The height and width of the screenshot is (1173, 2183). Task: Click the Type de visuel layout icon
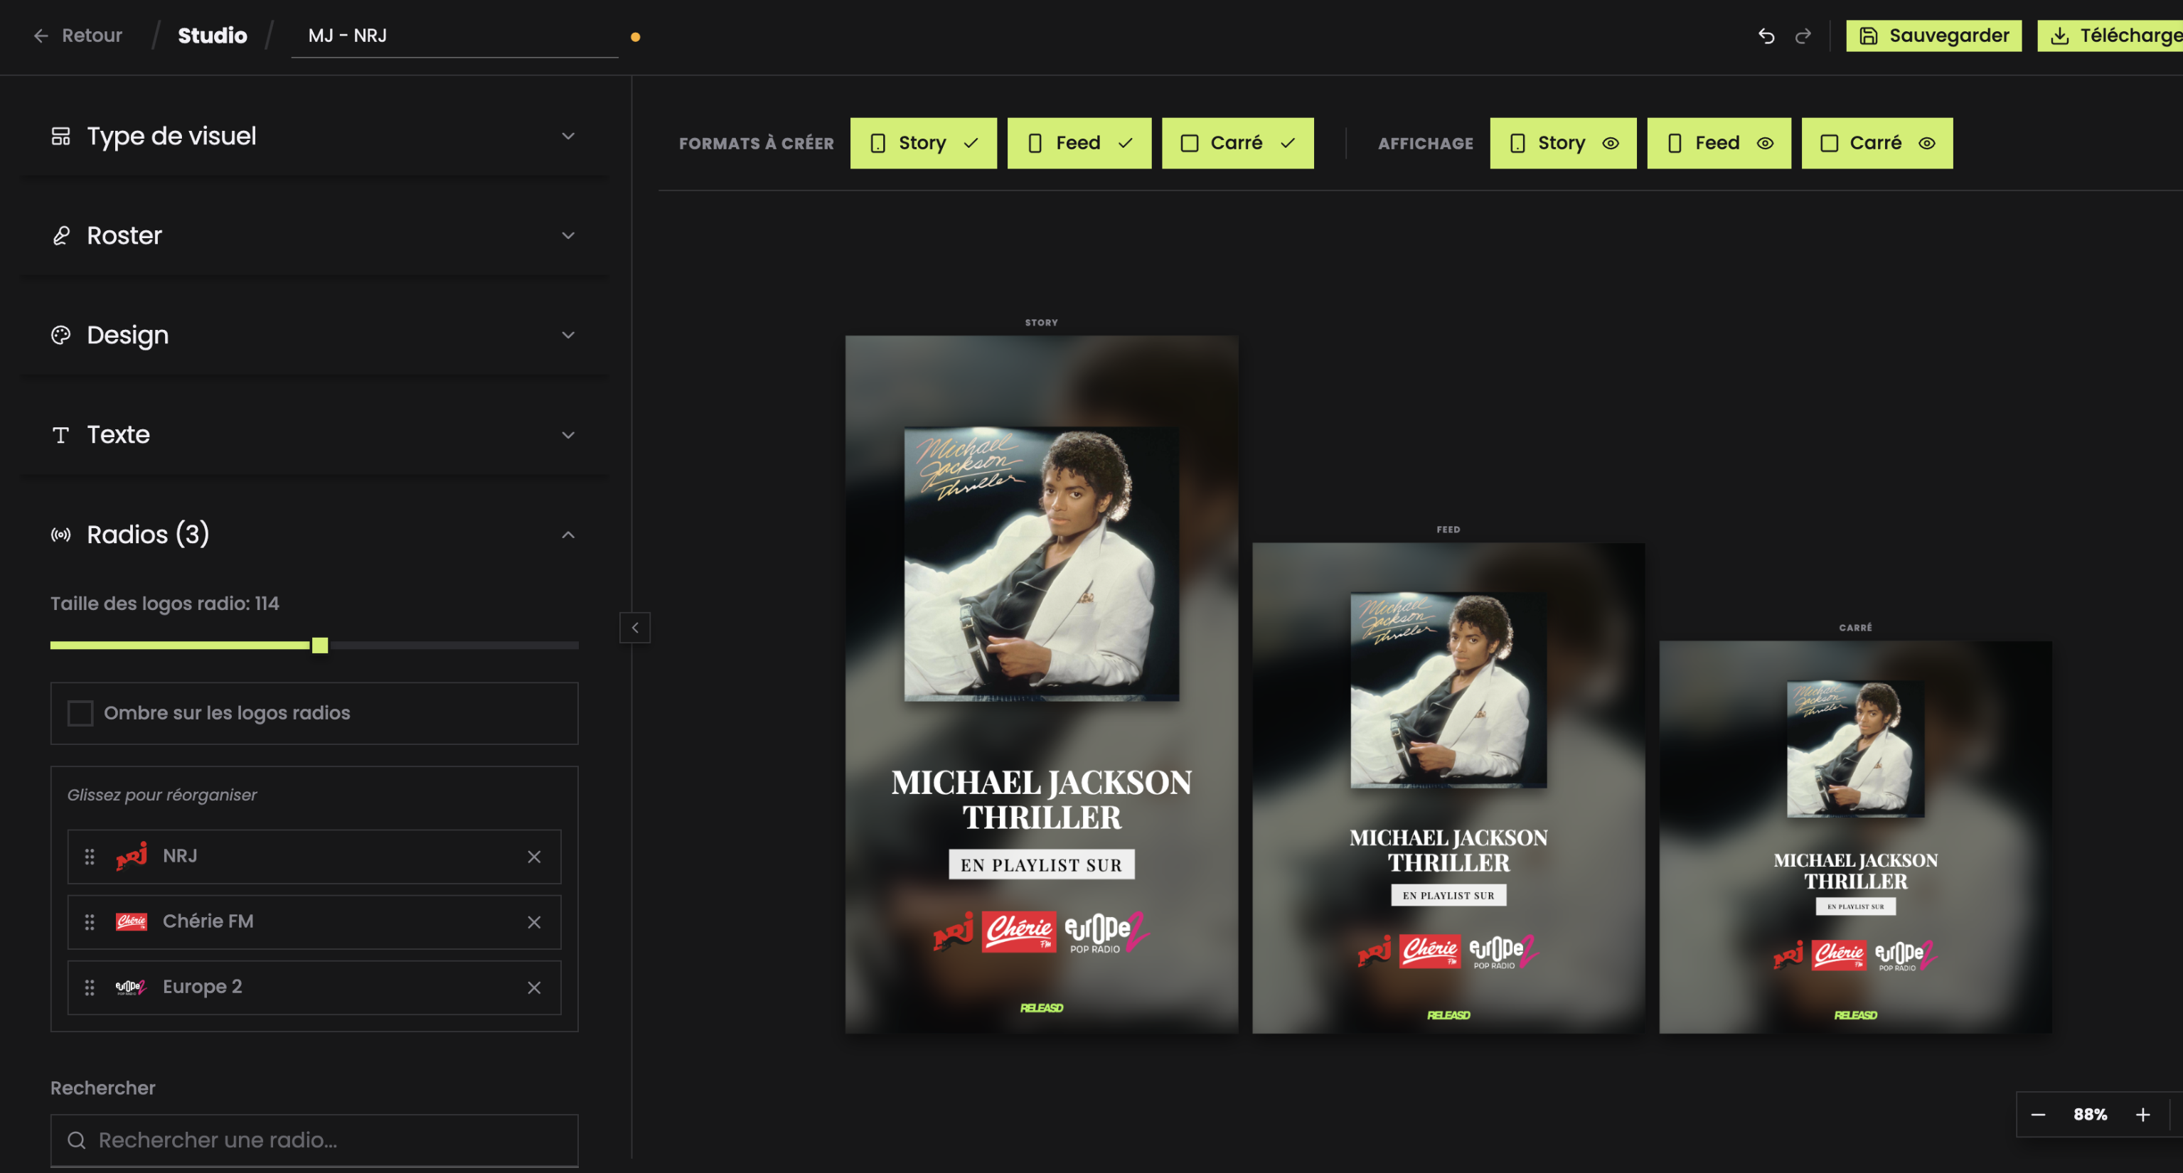pyautogui.click(x=61, y=136)
